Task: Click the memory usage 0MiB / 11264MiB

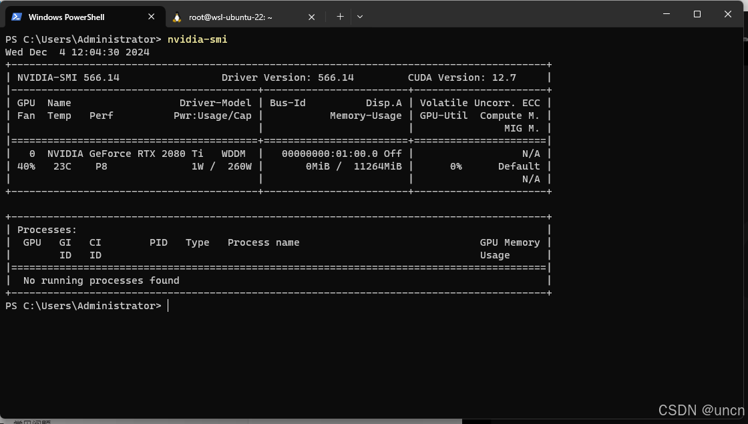Action: coord(353,166)
